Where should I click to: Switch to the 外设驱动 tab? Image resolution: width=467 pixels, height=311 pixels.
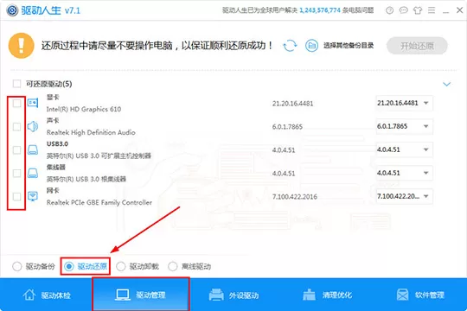(x=233, y=295)
